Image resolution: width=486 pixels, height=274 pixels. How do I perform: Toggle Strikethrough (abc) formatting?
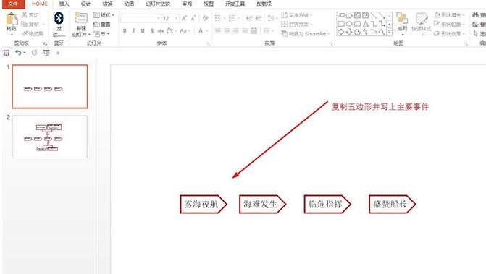161,30
